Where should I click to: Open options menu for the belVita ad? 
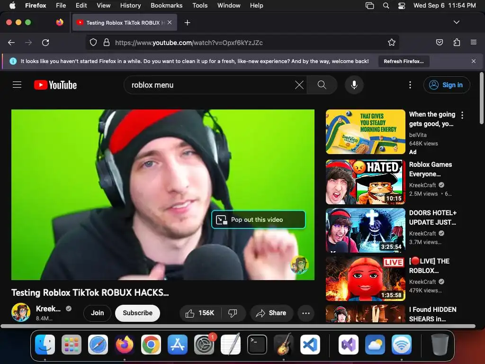pos(462,115)
